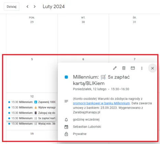
Task: Go to today with Dzisiaj button
Action: tap(12, 7)
